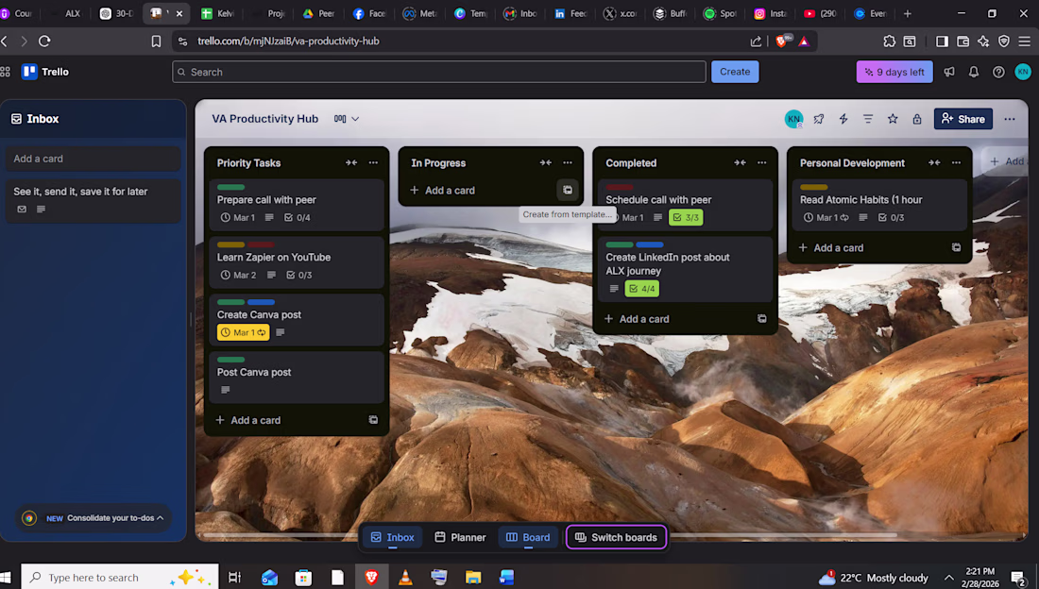Open In Progress list actions menu
1039x589 pixels.
[568, 162]
